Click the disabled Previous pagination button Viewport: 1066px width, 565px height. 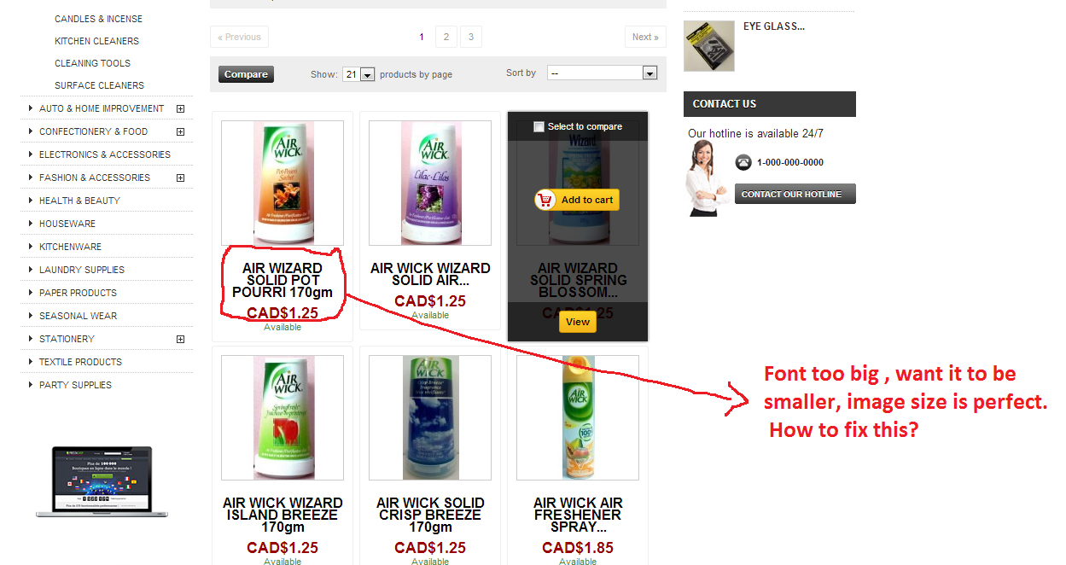(239, 37)
